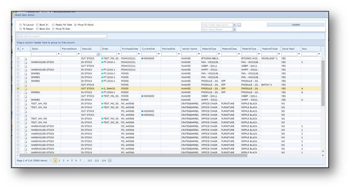Go to next page with pager arrow
Screen dimensions: 351x190
pyautogui.click(x=109, y=160)
